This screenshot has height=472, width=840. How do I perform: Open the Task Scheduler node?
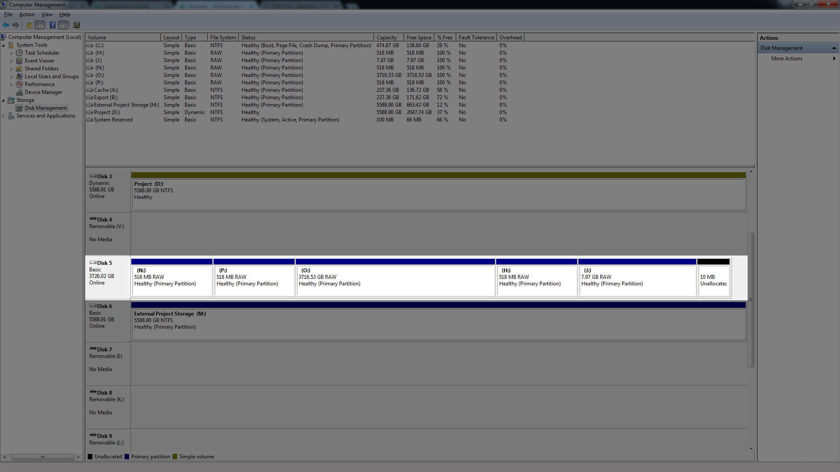[x=42, y=53]
